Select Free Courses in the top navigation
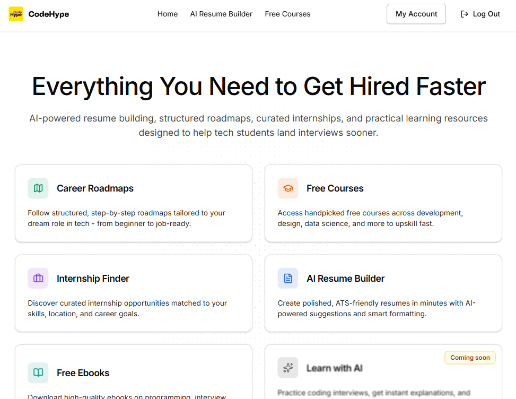The width and height of the screenshot is (516, 399). (287, 14)
